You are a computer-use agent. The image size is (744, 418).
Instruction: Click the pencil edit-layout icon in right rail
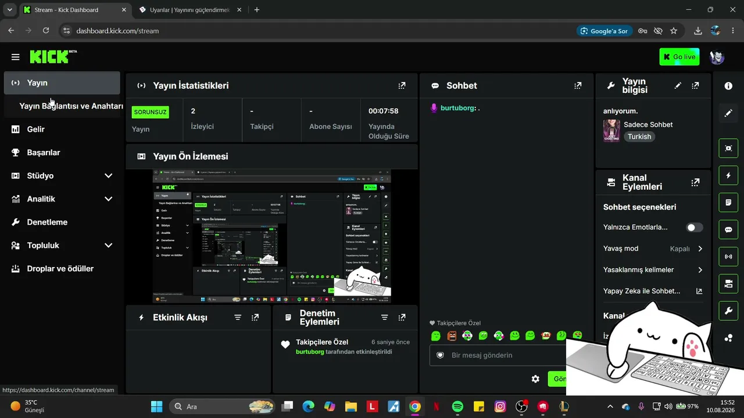tap(728, 113)
